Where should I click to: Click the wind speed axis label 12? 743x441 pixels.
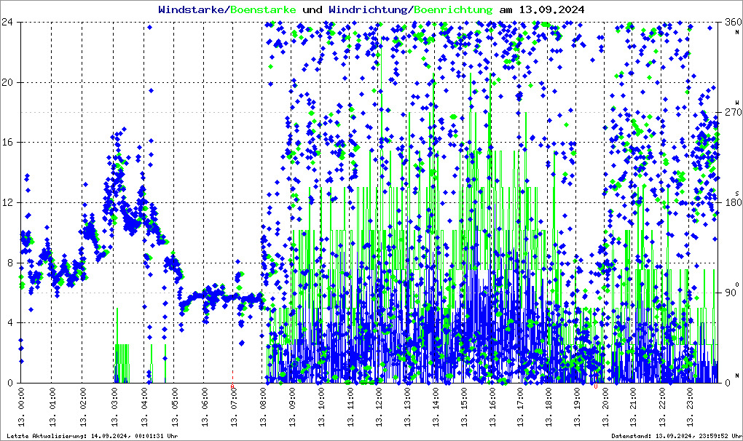click(x=7, y=202)
